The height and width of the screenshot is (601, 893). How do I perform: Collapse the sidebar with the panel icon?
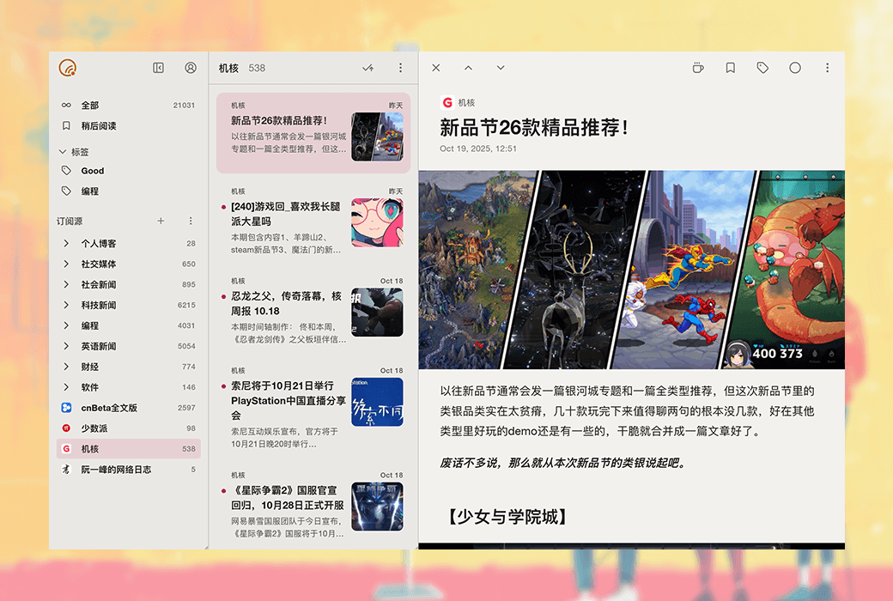point(158,68)
